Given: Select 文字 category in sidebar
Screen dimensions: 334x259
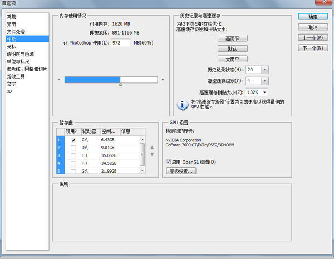Looking at the screenshot, I should point(27,84).
